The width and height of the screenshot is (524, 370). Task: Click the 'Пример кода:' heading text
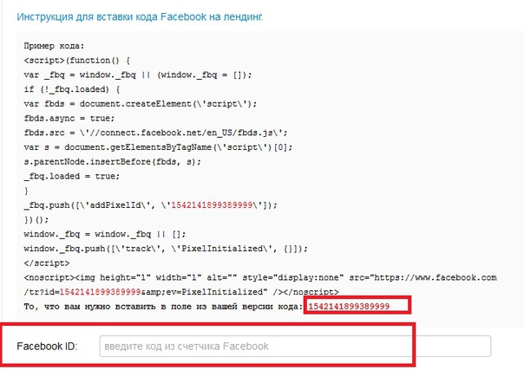[x=54, y=46]
